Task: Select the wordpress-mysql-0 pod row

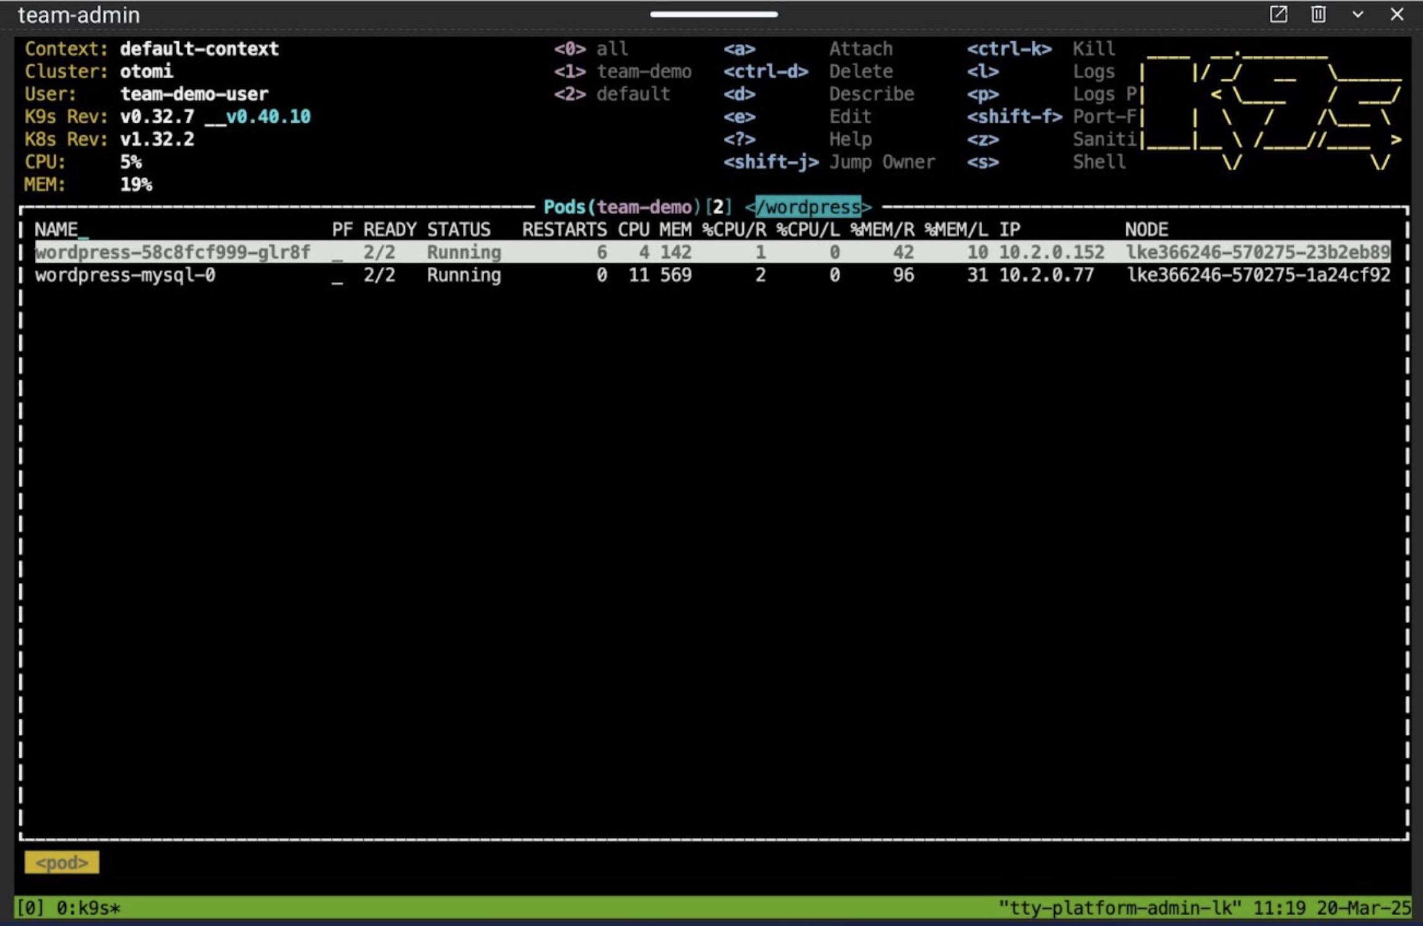Action: [125, 275]
